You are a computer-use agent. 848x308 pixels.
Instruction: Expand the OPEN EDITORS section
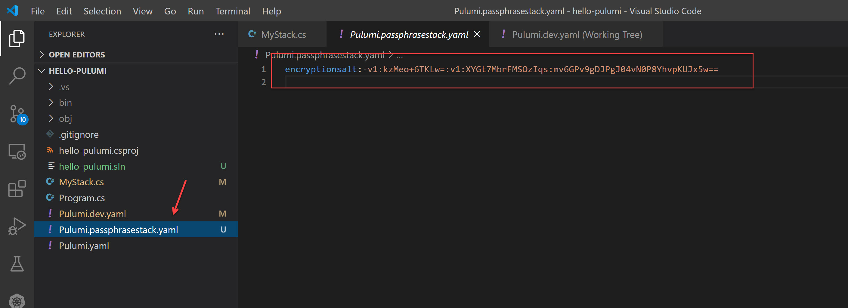click(x=136, y=55)
